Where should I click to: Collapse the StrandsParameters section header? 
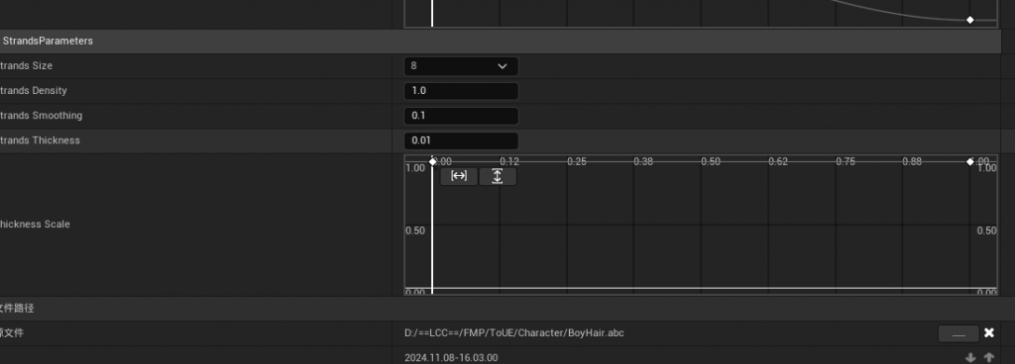501,42
